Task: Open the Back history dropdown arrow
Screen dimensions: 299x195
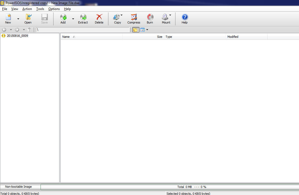Action: (11, 30)
